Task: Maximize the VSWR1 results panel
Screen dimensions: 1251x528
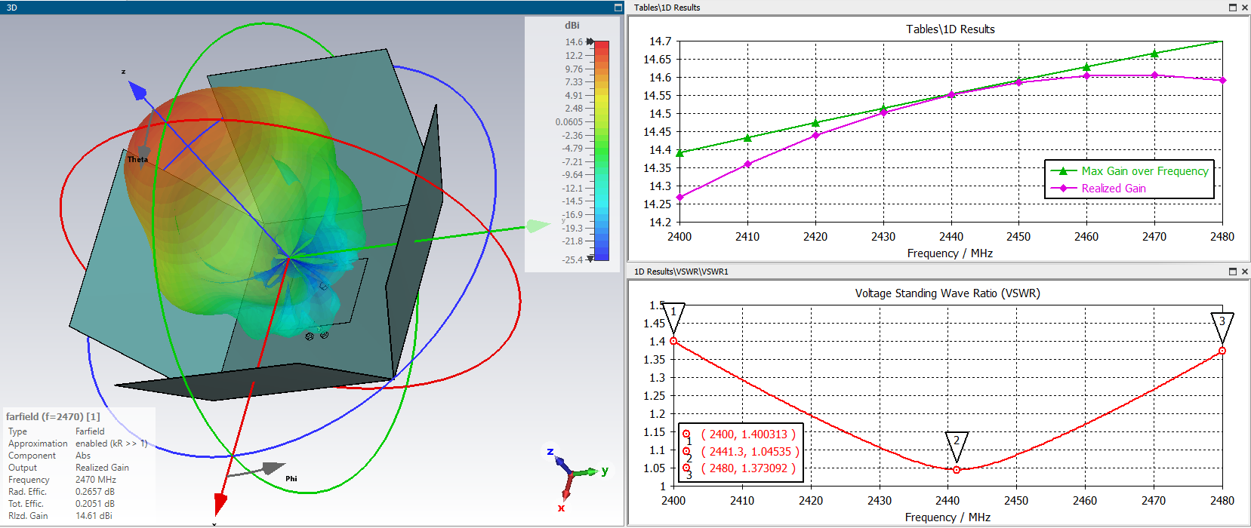Action: pos(1233,272)
